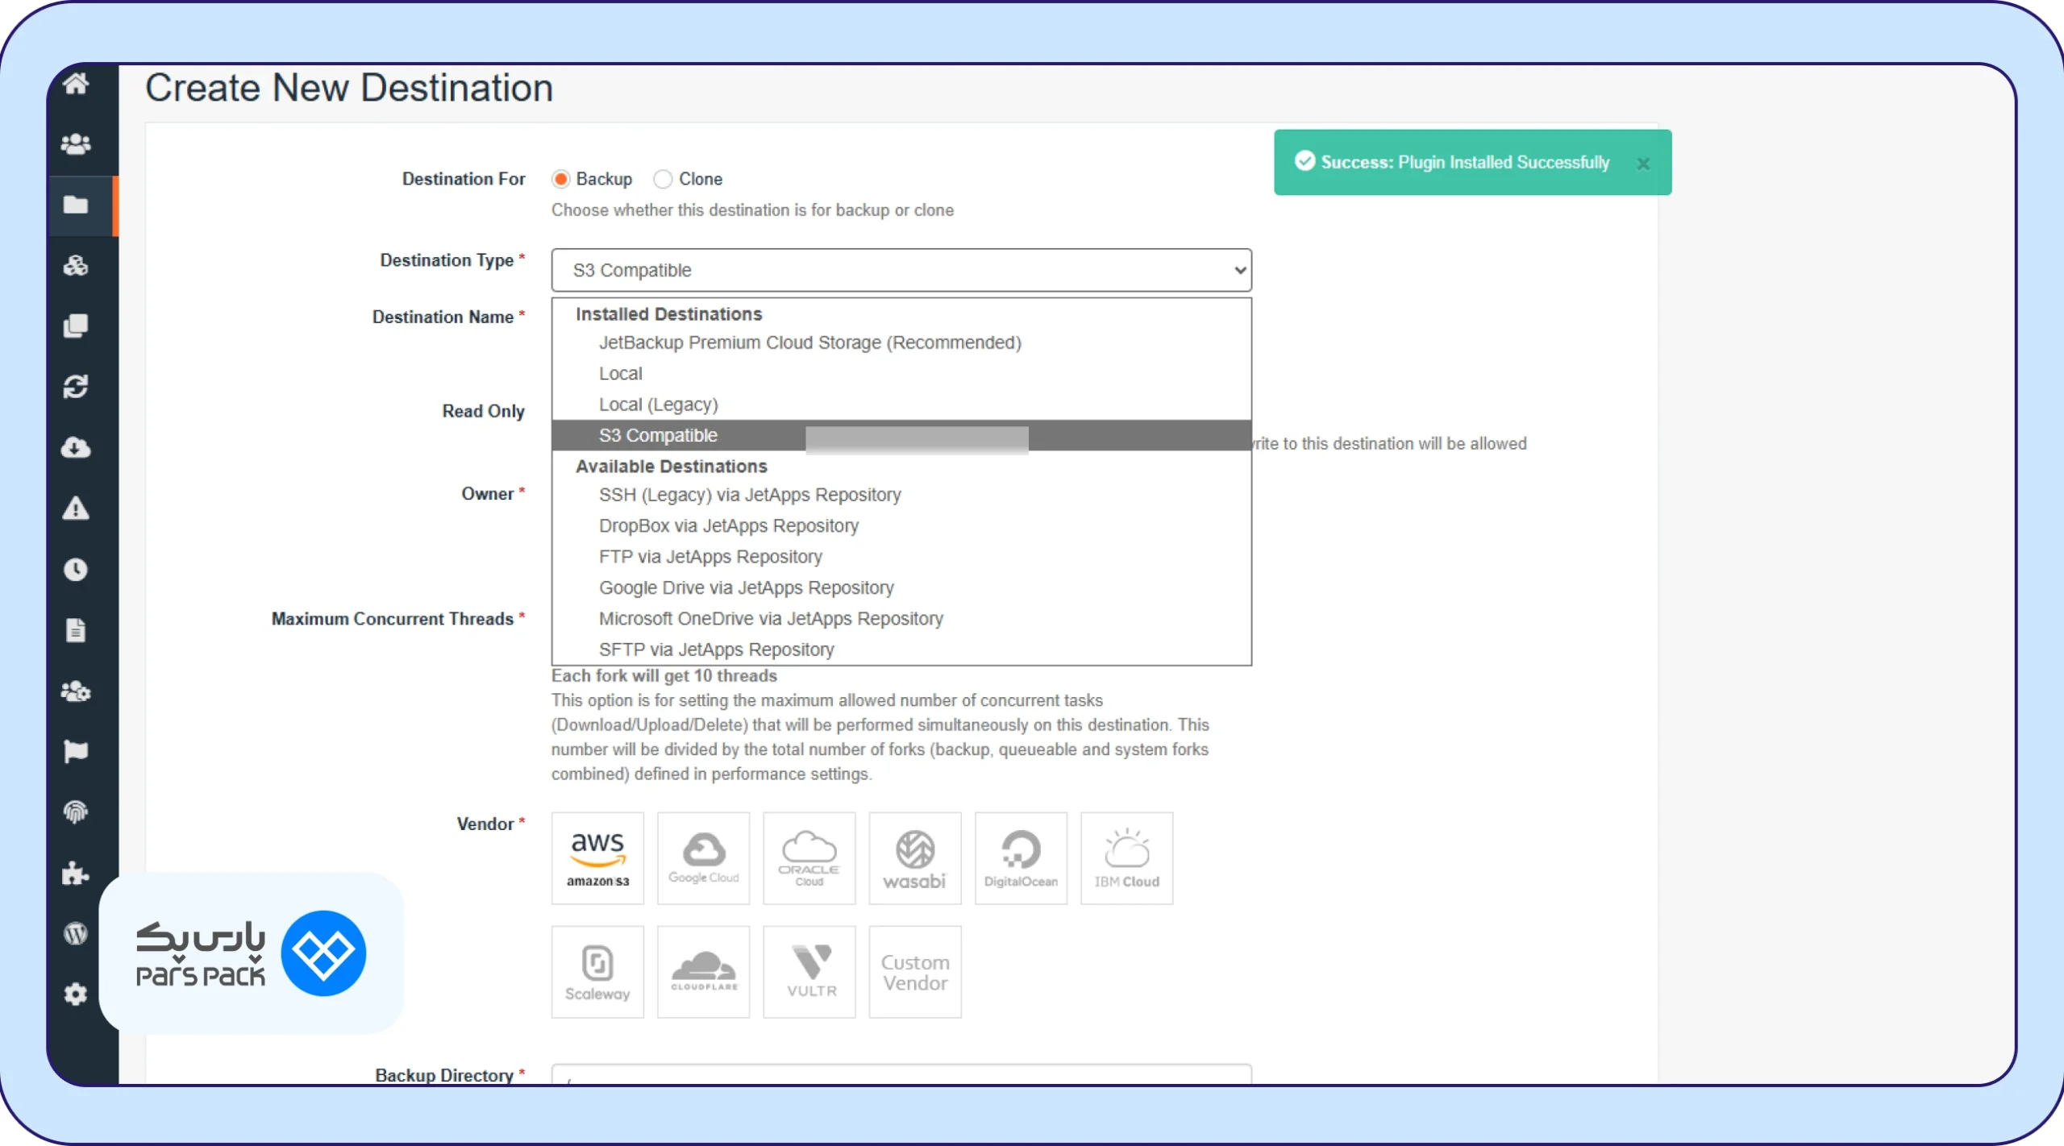Choose the DigitalOcean vendor tile
Image resolution: width=2064 pixels, height=1146 pixels.
pyautogui.click(x=1021, y=858)
